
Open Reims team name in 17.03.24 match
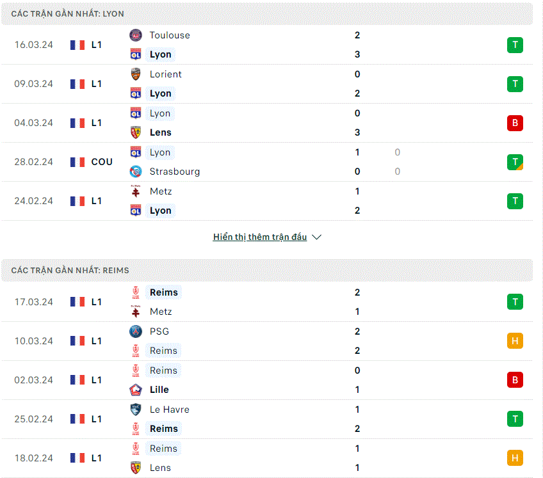pyautogui.click(x=163, y=292)
